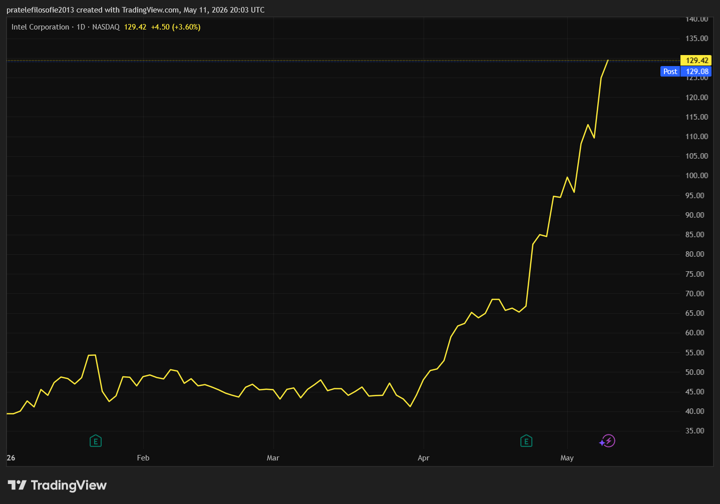Click the 115.00 price axis label

[696, 117]
